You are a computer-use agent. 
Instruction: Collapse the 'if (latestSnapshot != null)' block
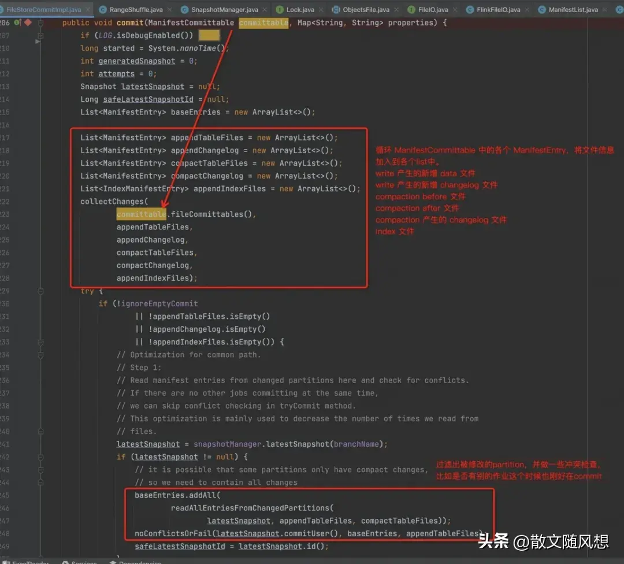pos(40,457)
